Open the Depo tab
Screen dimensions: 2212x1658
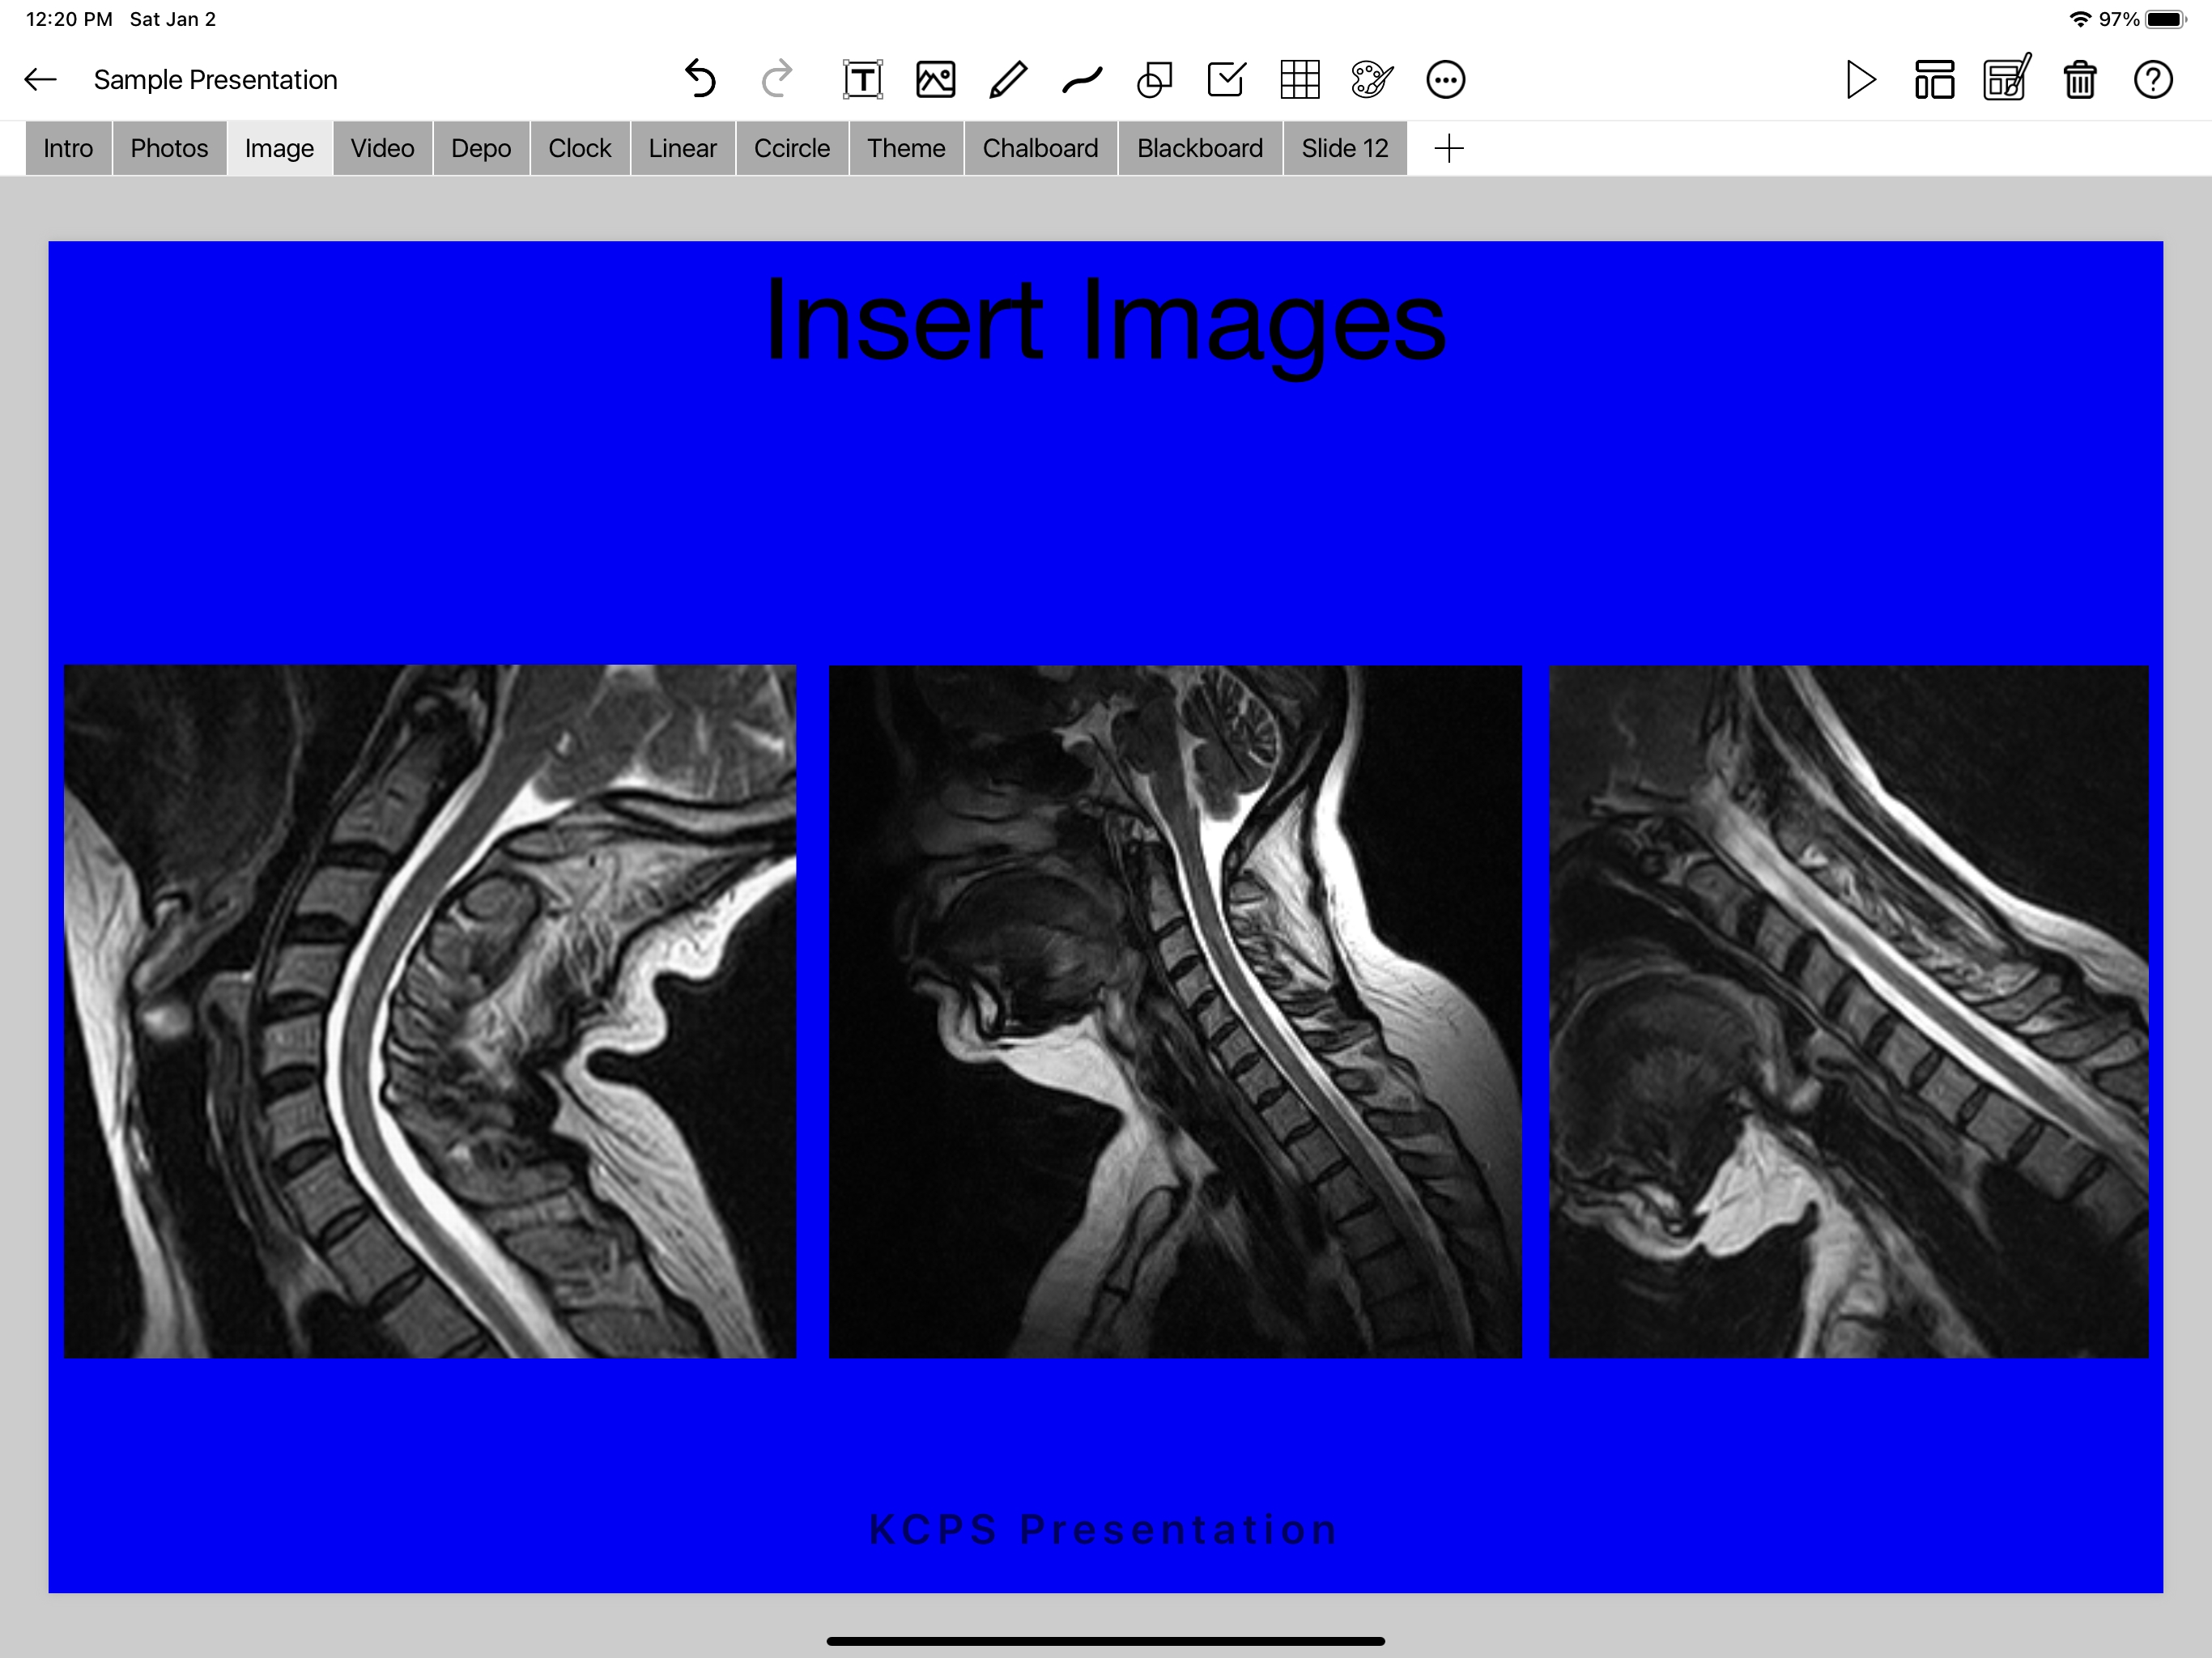click(481, 149)
